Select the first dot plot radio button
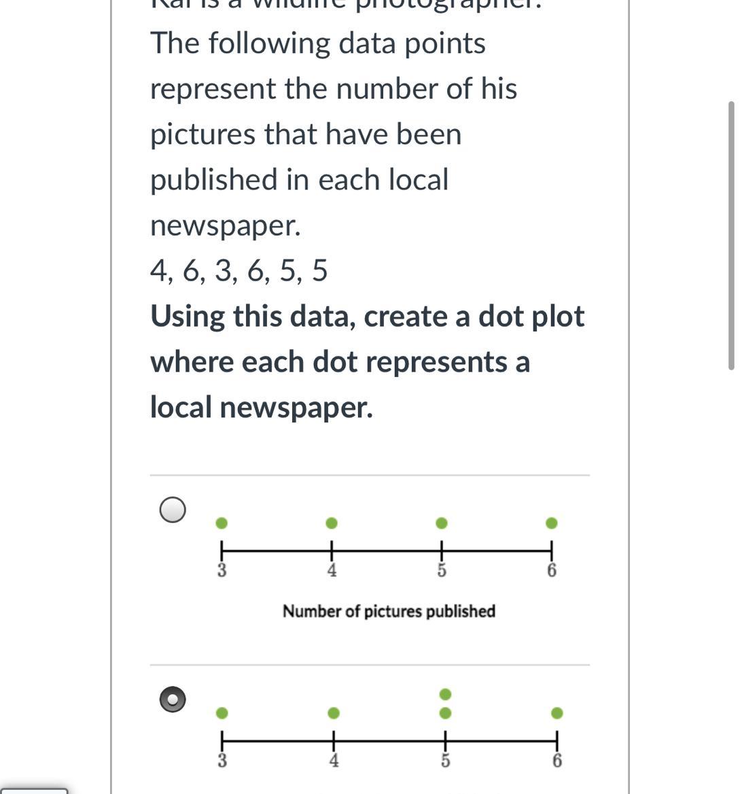 173,509
